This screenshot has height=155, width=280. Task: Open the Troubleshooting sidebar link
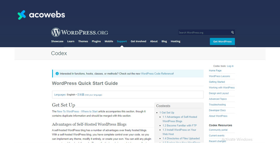[217, 105]
